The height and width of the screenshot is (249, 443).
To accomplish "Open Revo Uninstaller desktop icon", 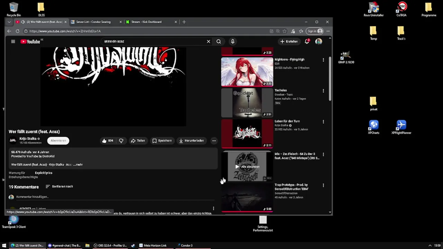I will [373, 9].
